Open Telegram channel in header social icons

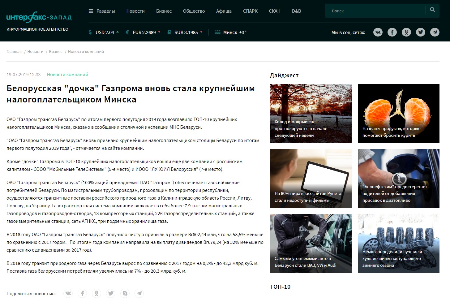click(x=435, y=32)
